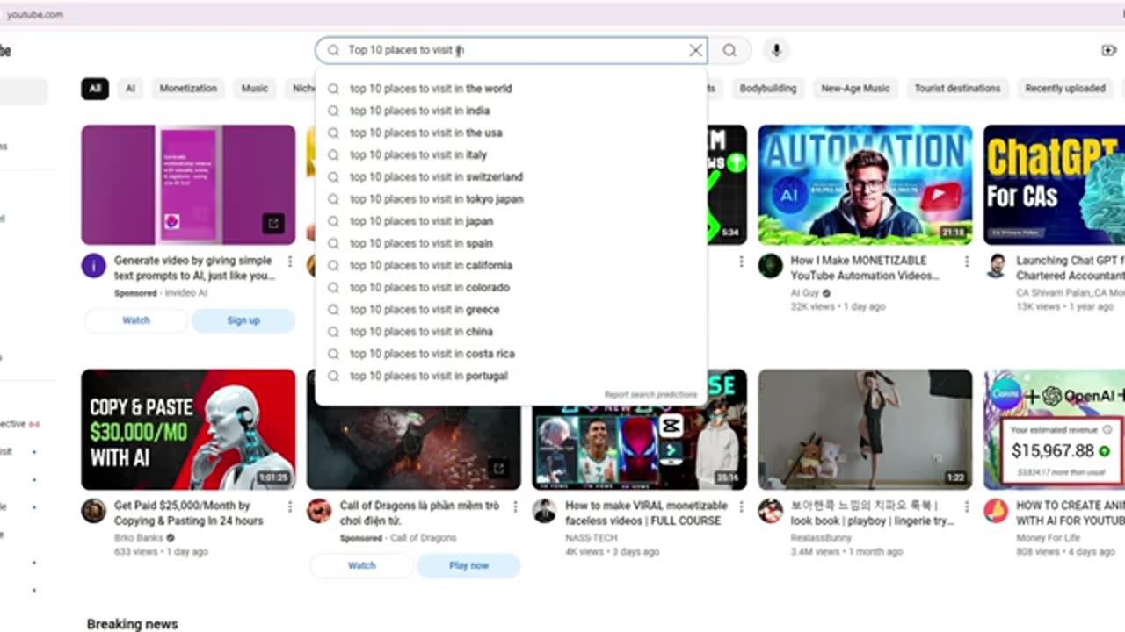The width and height of the screenshot is (1125, 632).
Task: Choose suggestion 'top 10 places to visit in california'
Action: coord(512,265)
